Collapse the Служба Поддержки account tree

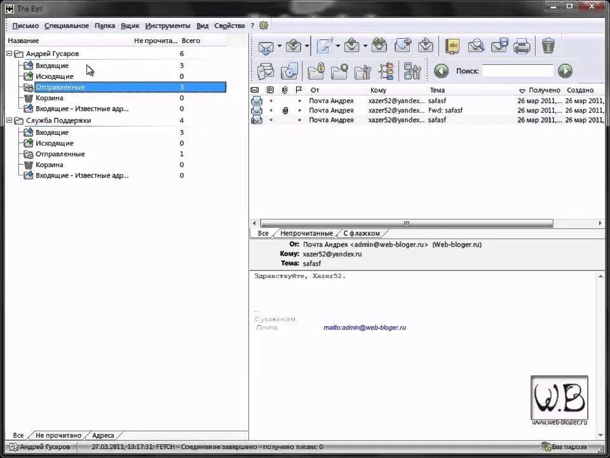tap(10, 121)
